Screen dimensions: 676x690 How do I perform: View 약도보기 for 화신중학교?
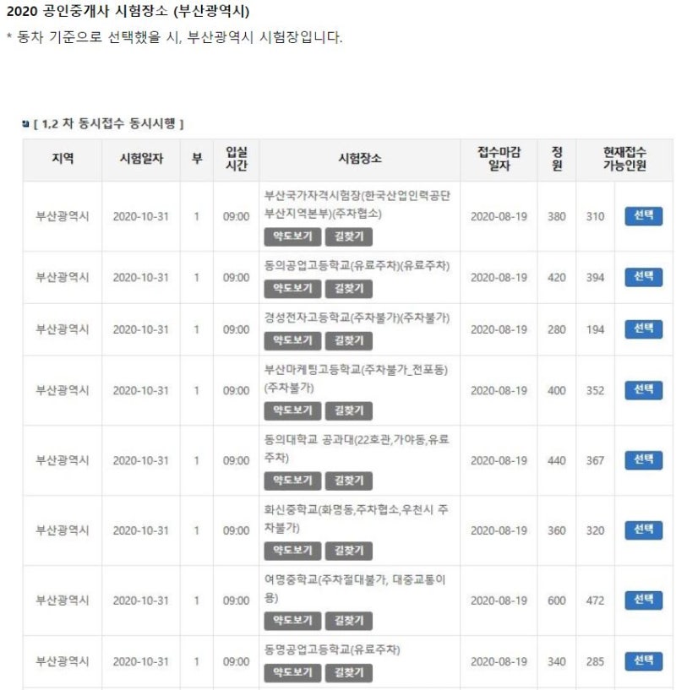click(x=292, y=551)
